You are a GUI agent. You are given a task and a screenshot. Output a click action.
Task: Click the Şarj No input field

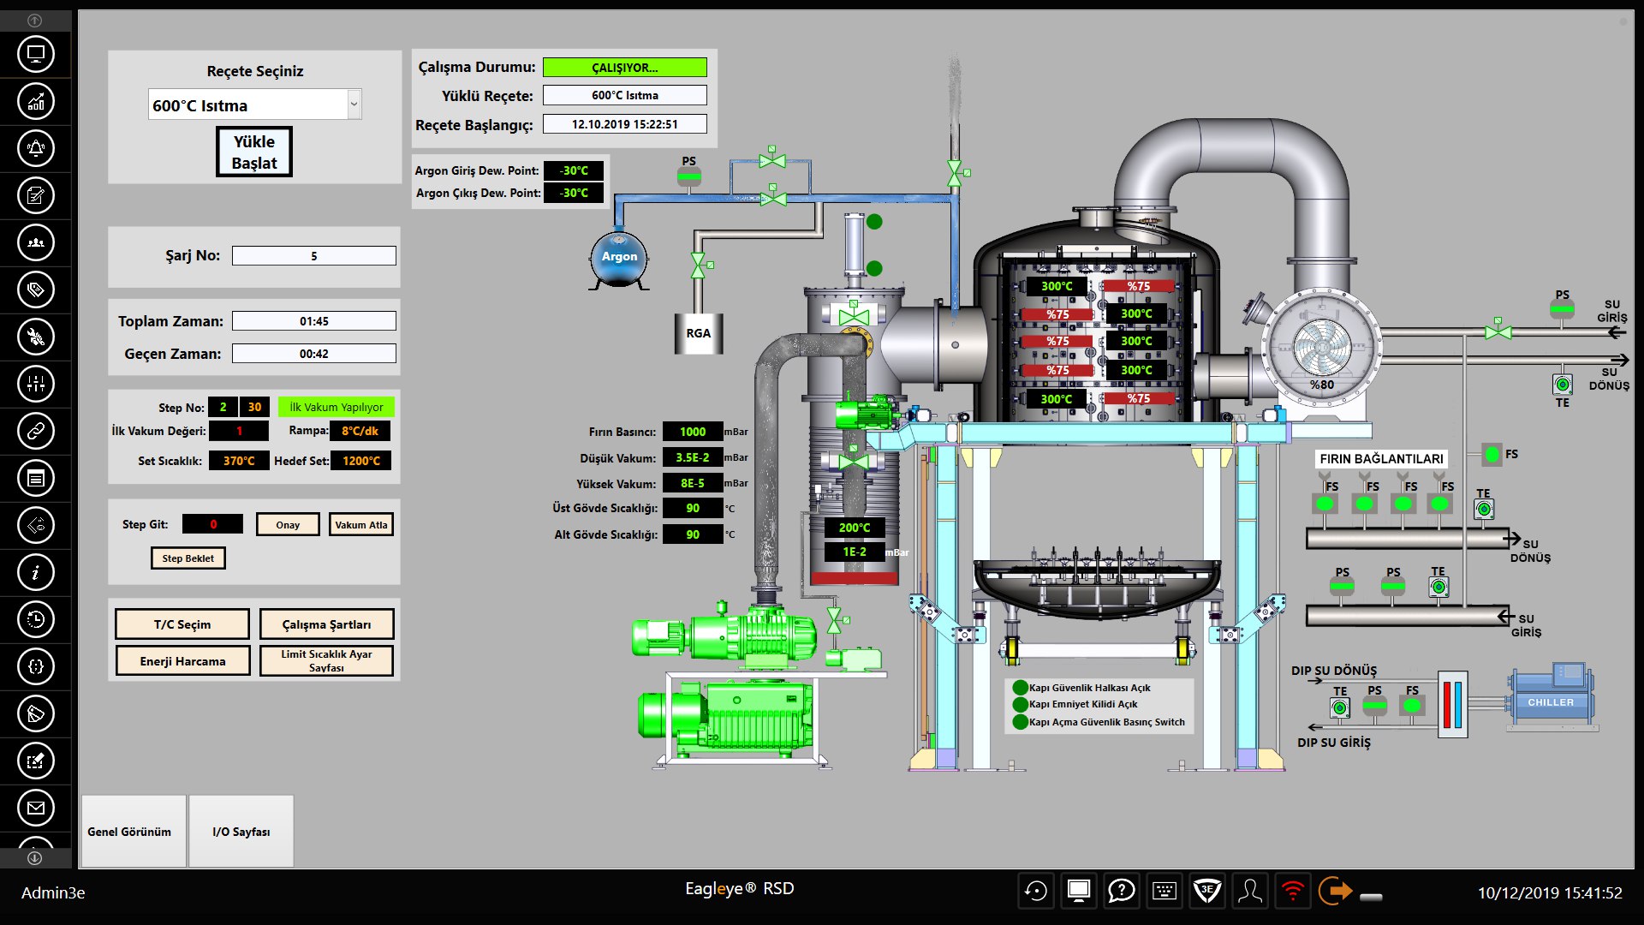coord(314,255)
